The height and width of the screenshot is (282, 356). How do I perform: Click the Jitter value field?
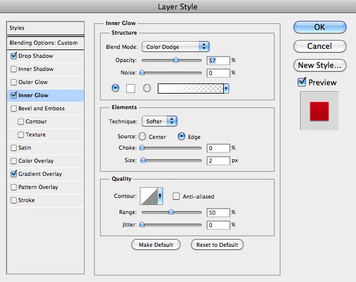coord(218,225)
